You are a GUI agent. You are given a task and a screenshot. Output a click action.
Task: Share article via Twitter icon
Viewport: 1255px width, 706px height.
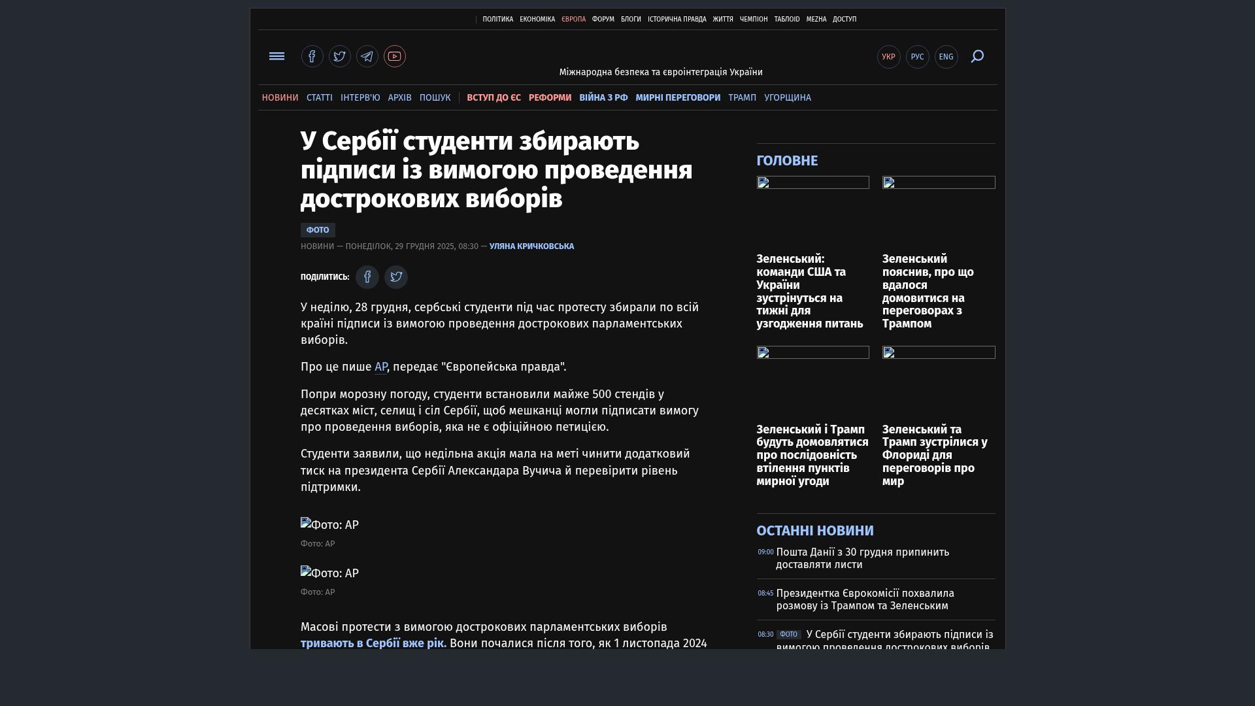click(396, 277)
